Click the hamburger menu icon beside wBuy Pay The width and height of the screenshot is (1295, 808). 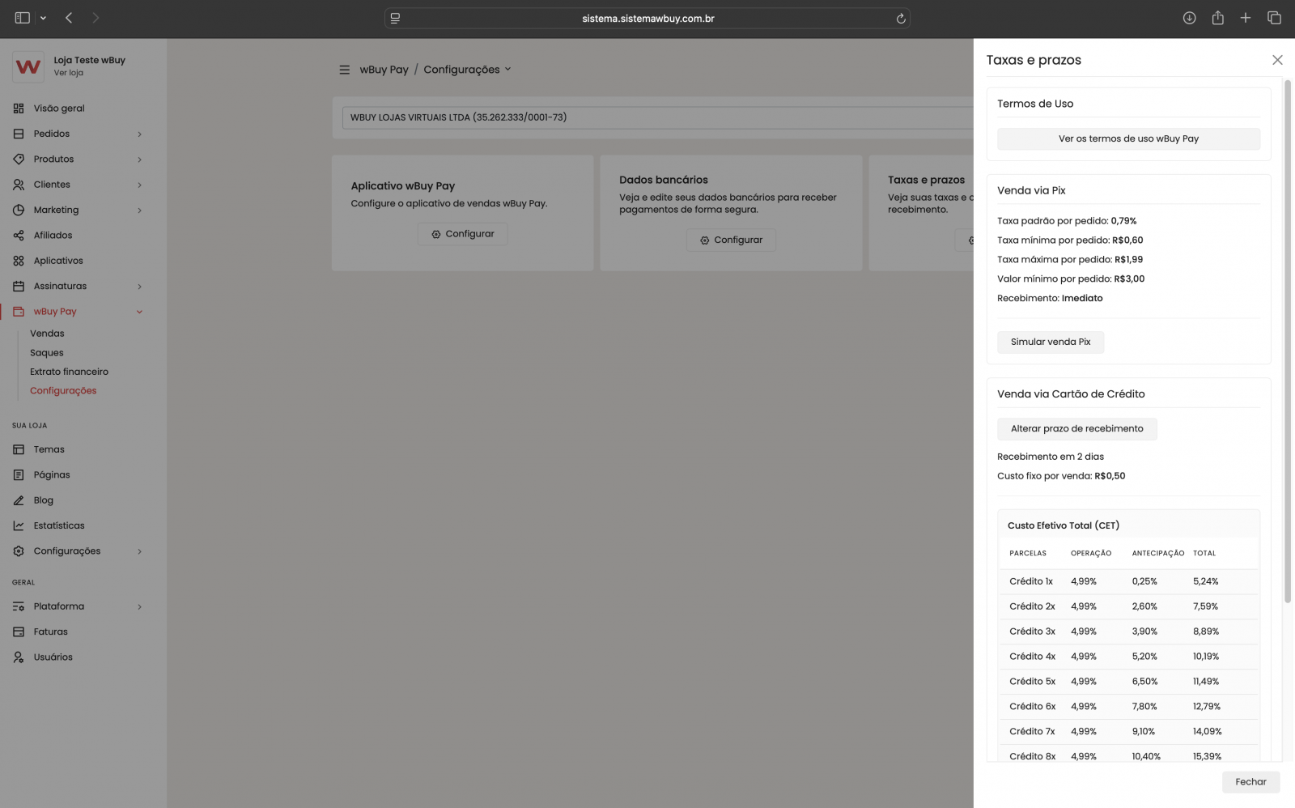click(x=344, y=70)
